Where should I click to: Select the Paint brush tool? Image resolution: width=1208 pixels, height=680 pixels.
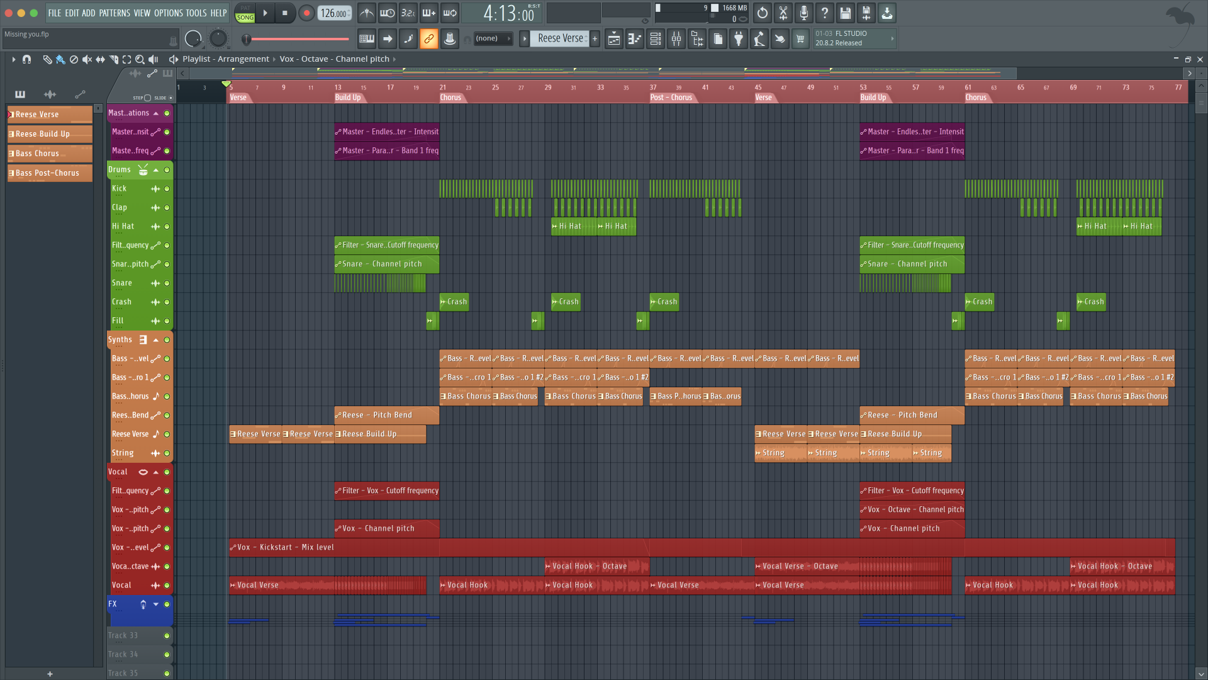point(60,59)
